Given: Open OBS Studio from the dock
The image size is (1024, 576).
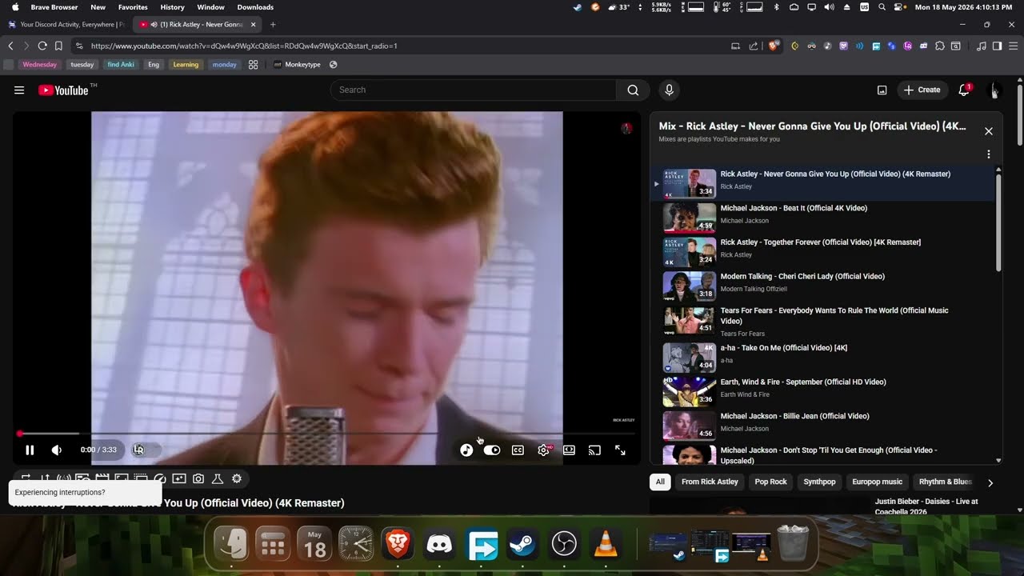Looking at the screenshot, I should click(564, 545).
